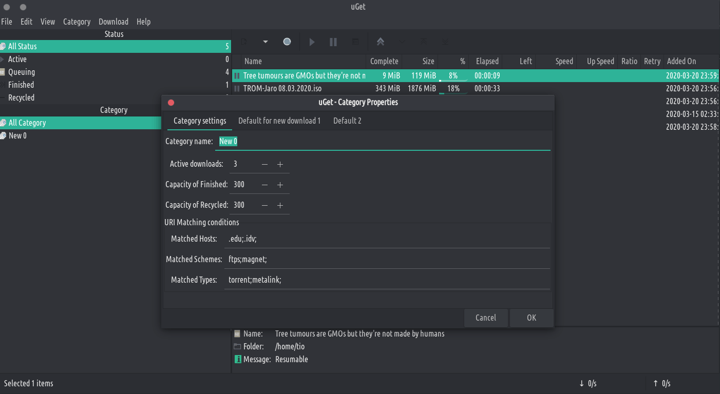
Task: Click 'Selected 1 items' in status bar
Action: [29, 383]
